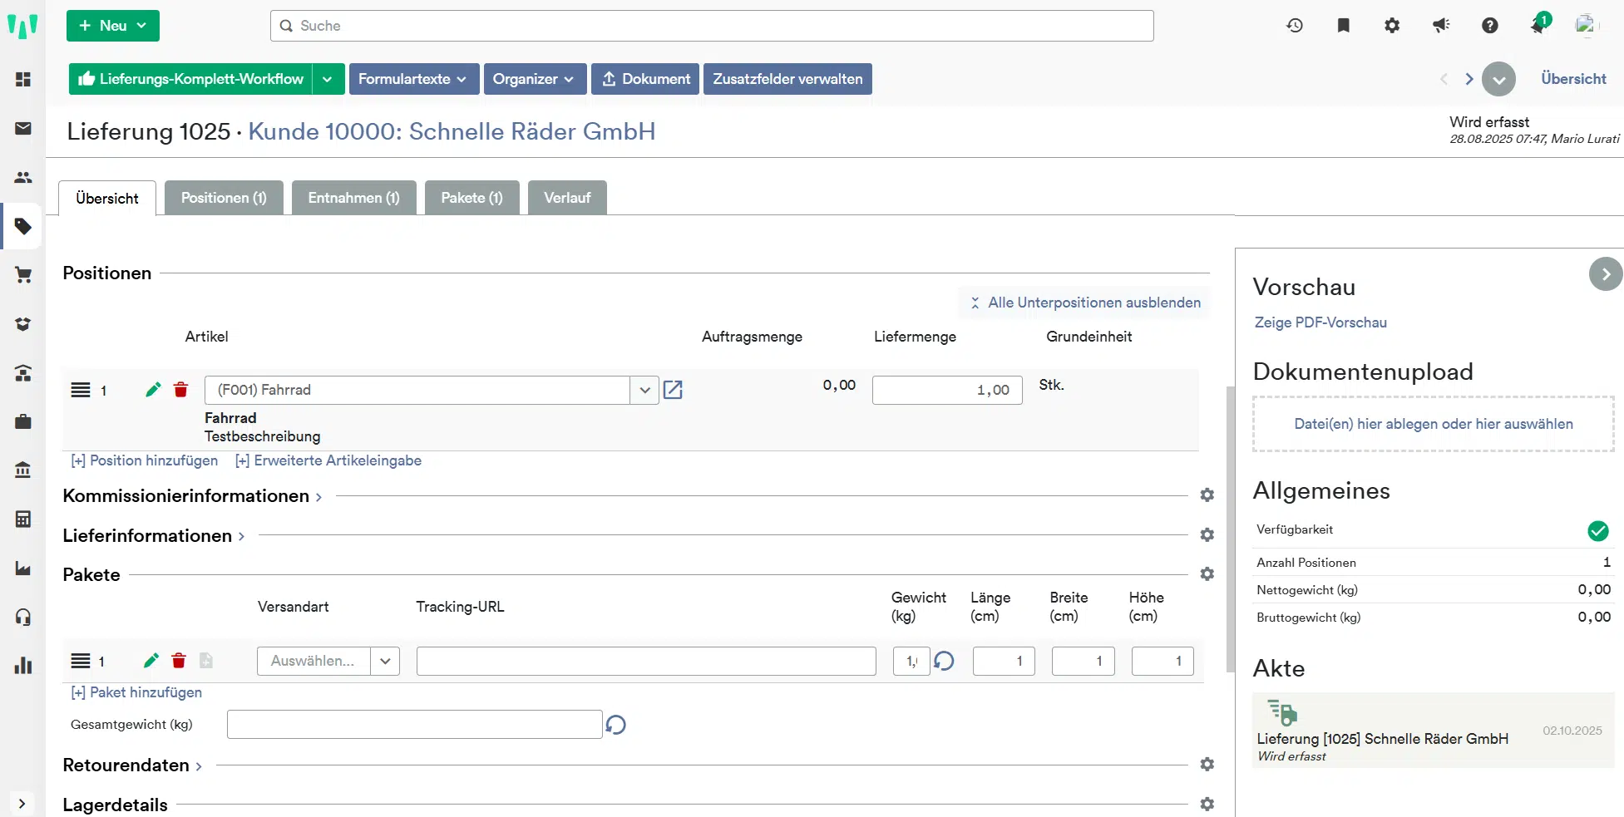Collapse the right preview side panel
The image size is (1624, 817).
[1605, 274]
